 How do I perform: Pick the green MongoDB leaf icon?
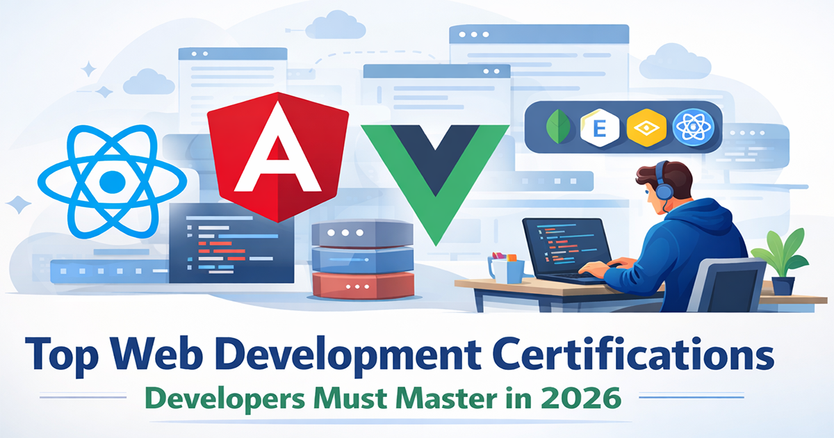pyautogui.click(x=556, y=127)
